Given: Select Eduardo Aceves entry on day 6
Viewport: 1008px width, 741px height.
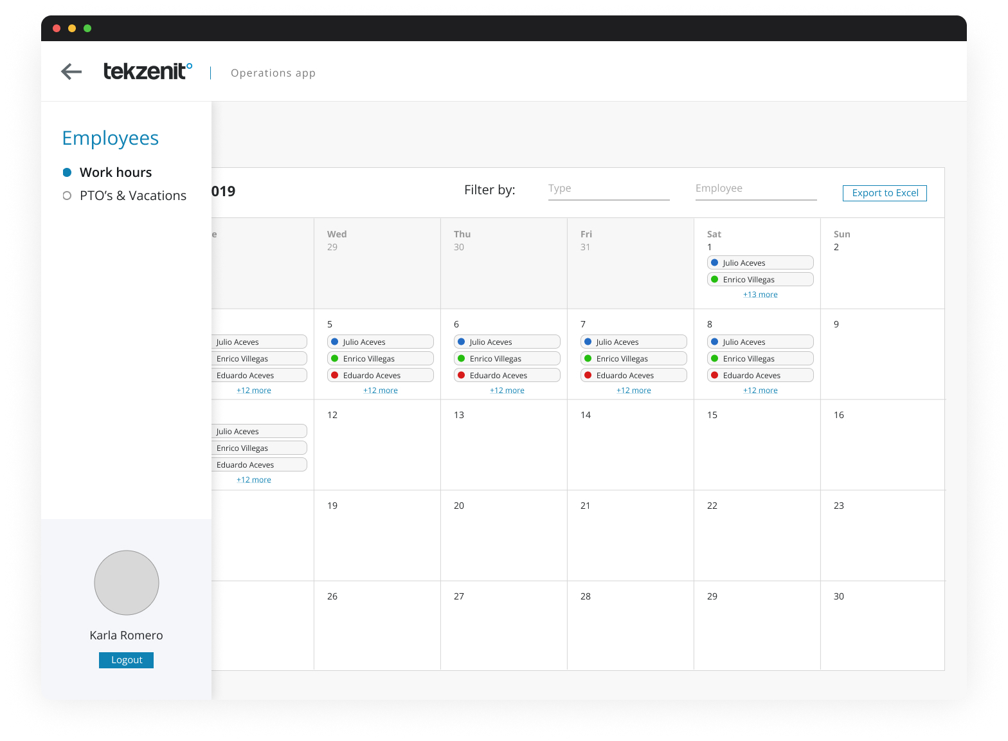Looking at the screenshot, I should (x=507, y=375).
